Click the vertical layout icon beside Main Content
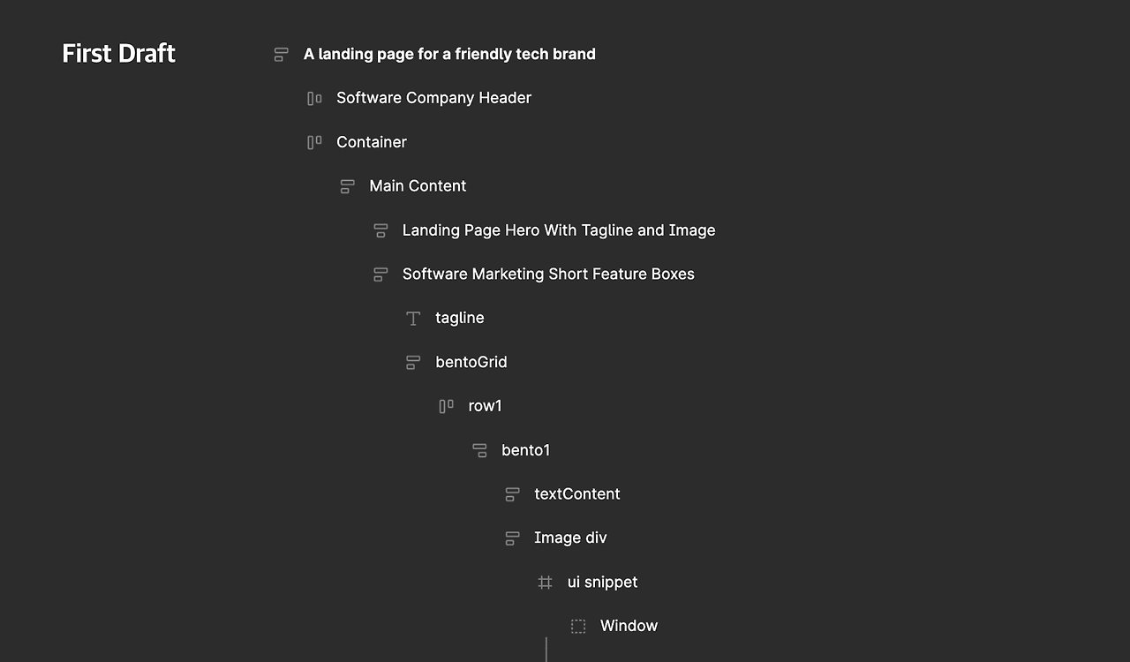 347,186
